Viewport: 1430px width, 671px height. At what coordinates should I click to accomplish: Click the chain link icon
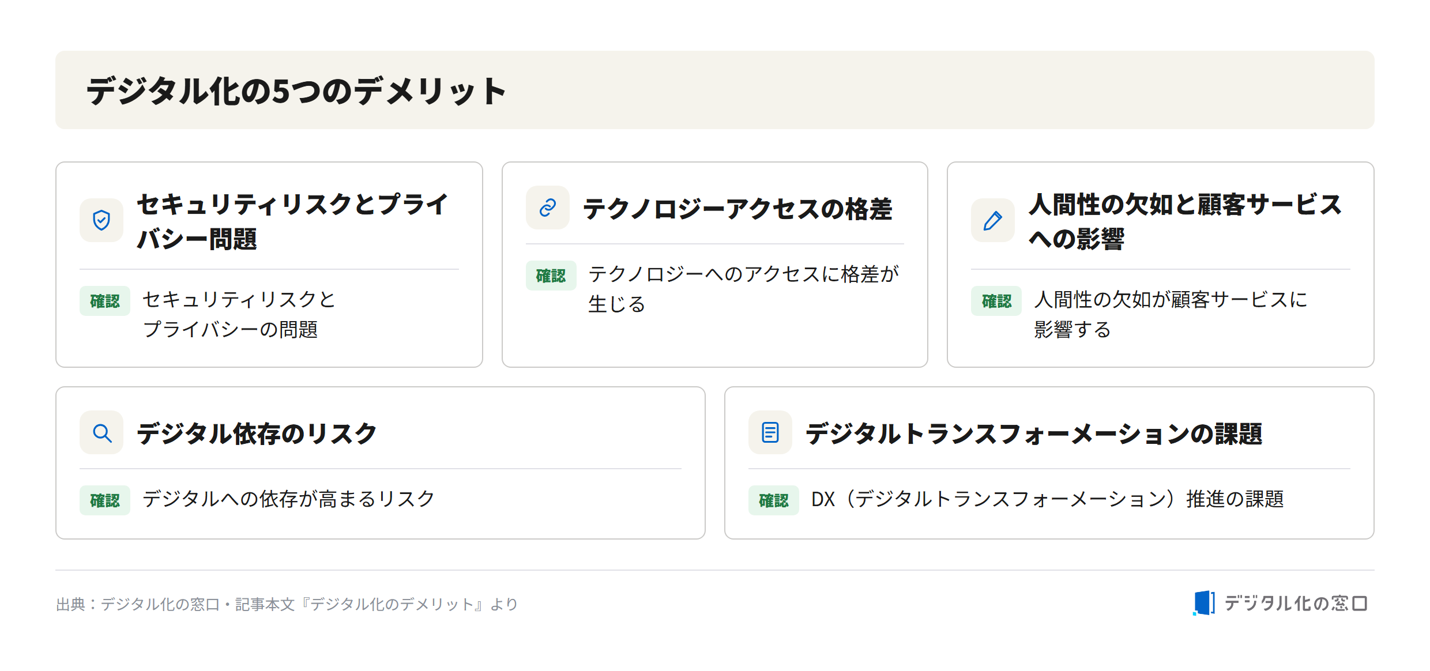tap(548, 208)
